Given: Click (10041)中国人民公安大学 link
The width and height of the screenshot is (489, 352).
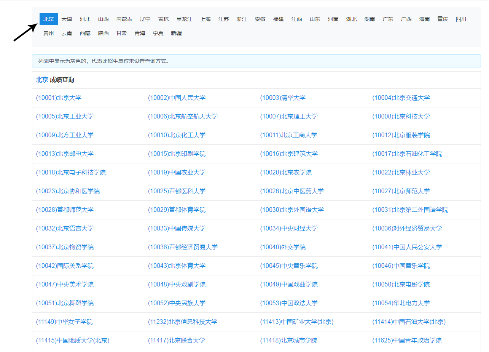Looking at the screenshot, I should pos(407,247).
